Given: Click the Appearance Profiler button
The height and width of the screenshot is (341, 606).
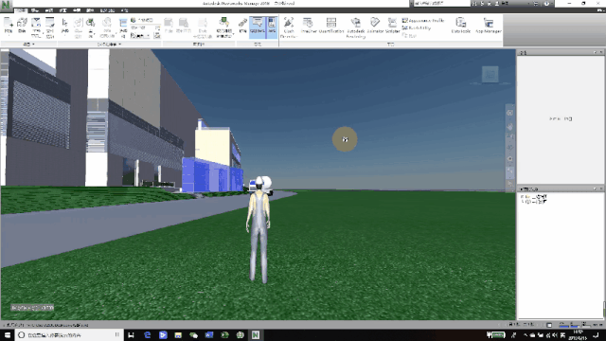Looking at the screenshot, I should pyautogui.click(x=423, y=21).
